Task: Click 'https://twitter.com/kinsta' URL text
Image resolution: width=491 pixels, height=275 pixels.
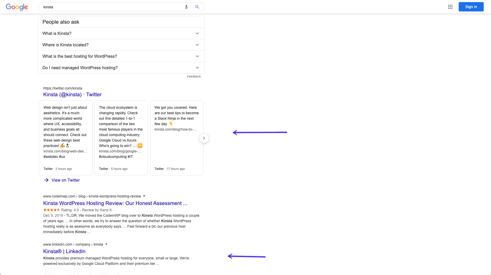Action: pyautogui.click(x=63, y=88)
